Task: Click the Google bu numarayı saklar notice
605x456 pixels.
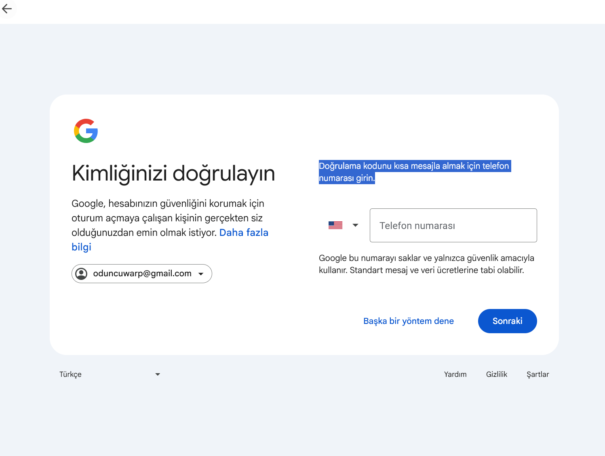Action: click(x=427, y=264)
